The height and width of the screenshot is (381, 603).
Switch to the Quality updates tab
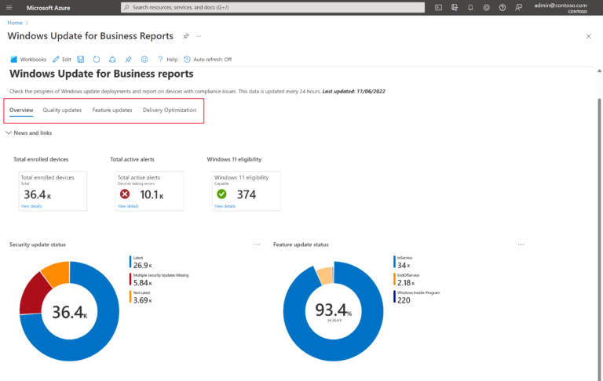coord(62,111)
